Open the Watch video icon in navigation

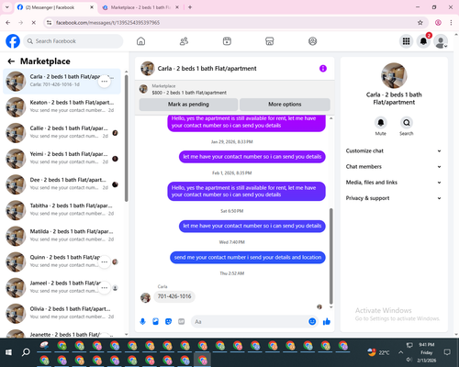point(227,41)
